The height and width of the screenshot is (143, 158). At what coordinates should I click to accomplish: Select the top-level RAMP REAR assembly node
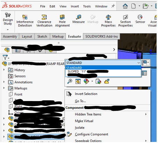[33, 64]
